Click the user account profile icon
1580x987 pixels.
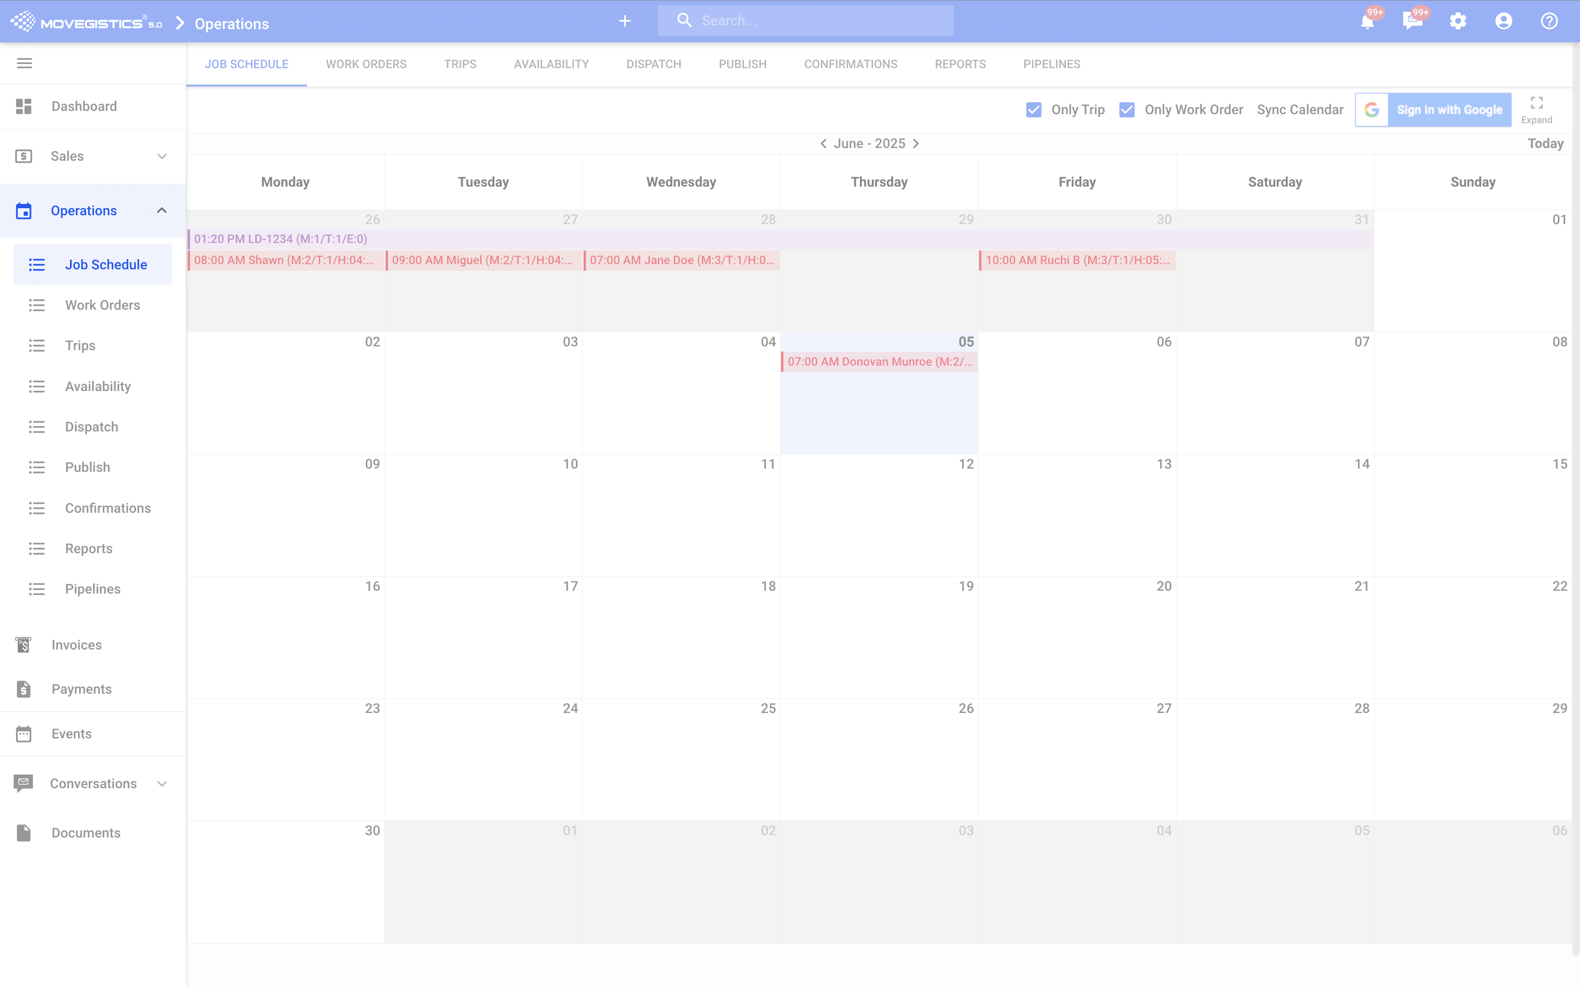coord(1504,22)
